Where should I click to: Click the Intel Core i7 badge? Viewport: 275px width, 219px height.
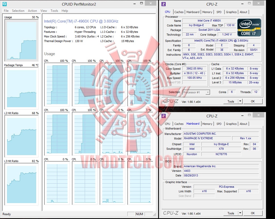point(249,27)
